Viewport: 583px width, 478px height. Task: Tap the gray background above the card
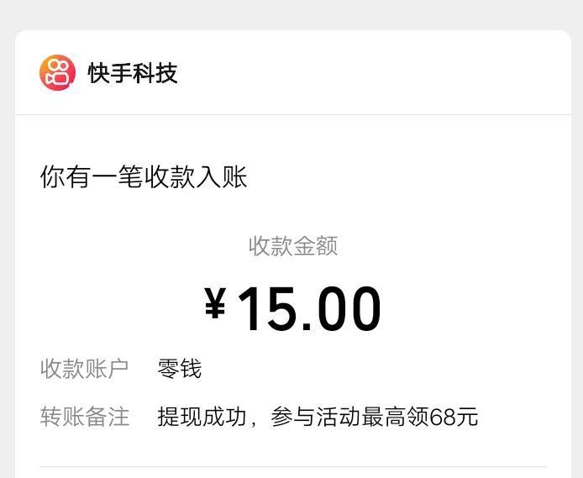[291, 15]
